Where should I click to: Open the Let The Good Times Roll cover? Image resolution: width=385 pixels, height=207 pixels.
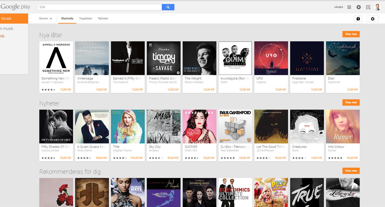pos(271,126)
